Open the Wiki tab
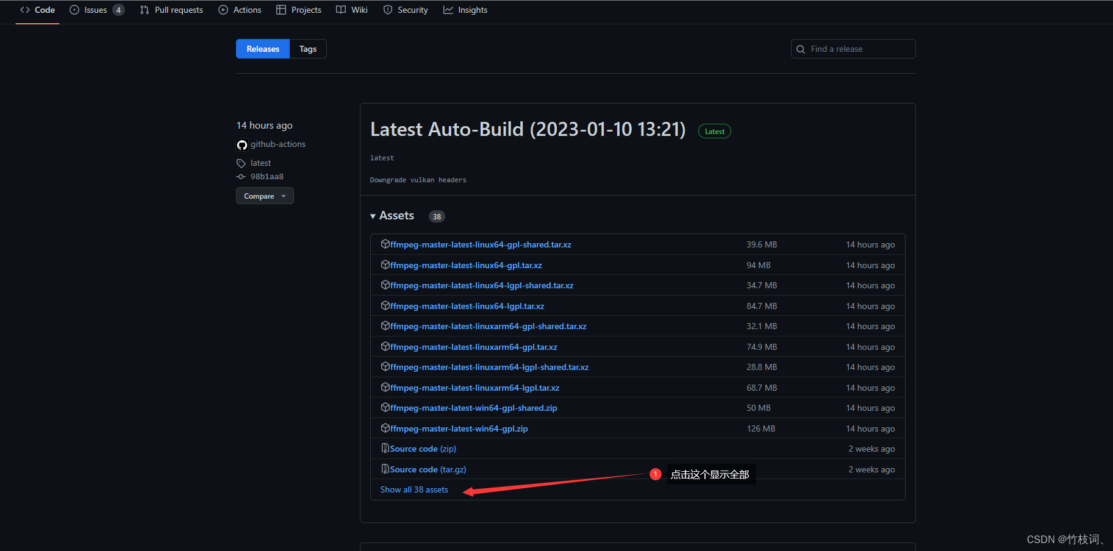Viewport: 1113px width, 551px height. point(352,10)
